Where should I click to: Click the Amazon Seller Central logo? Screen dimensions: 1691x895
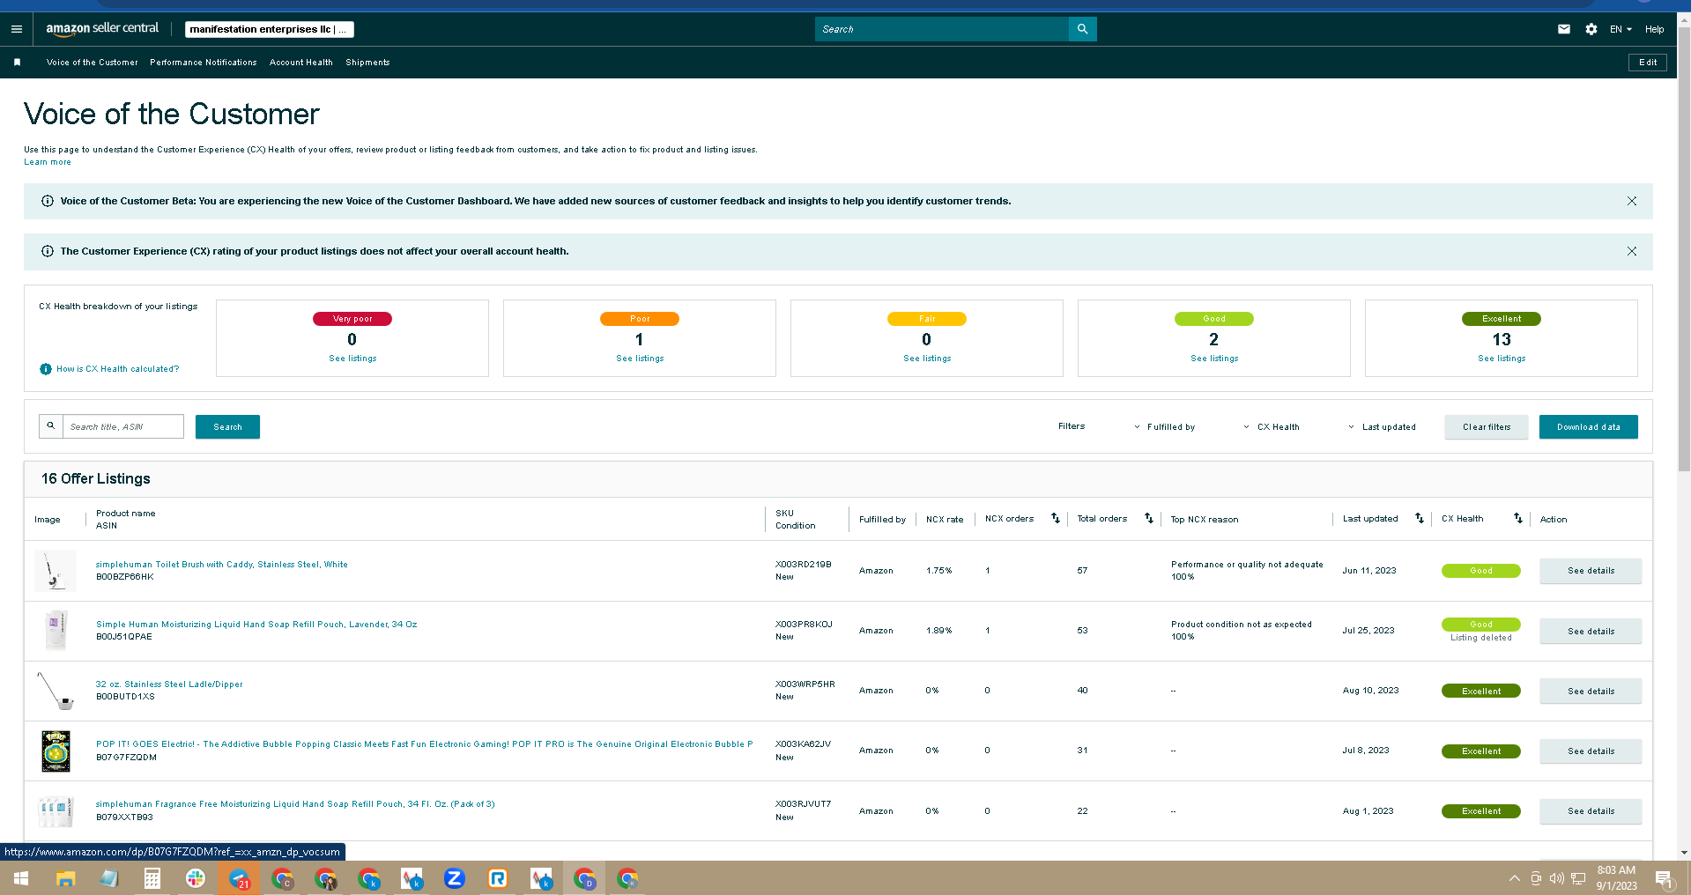[102, 28]
